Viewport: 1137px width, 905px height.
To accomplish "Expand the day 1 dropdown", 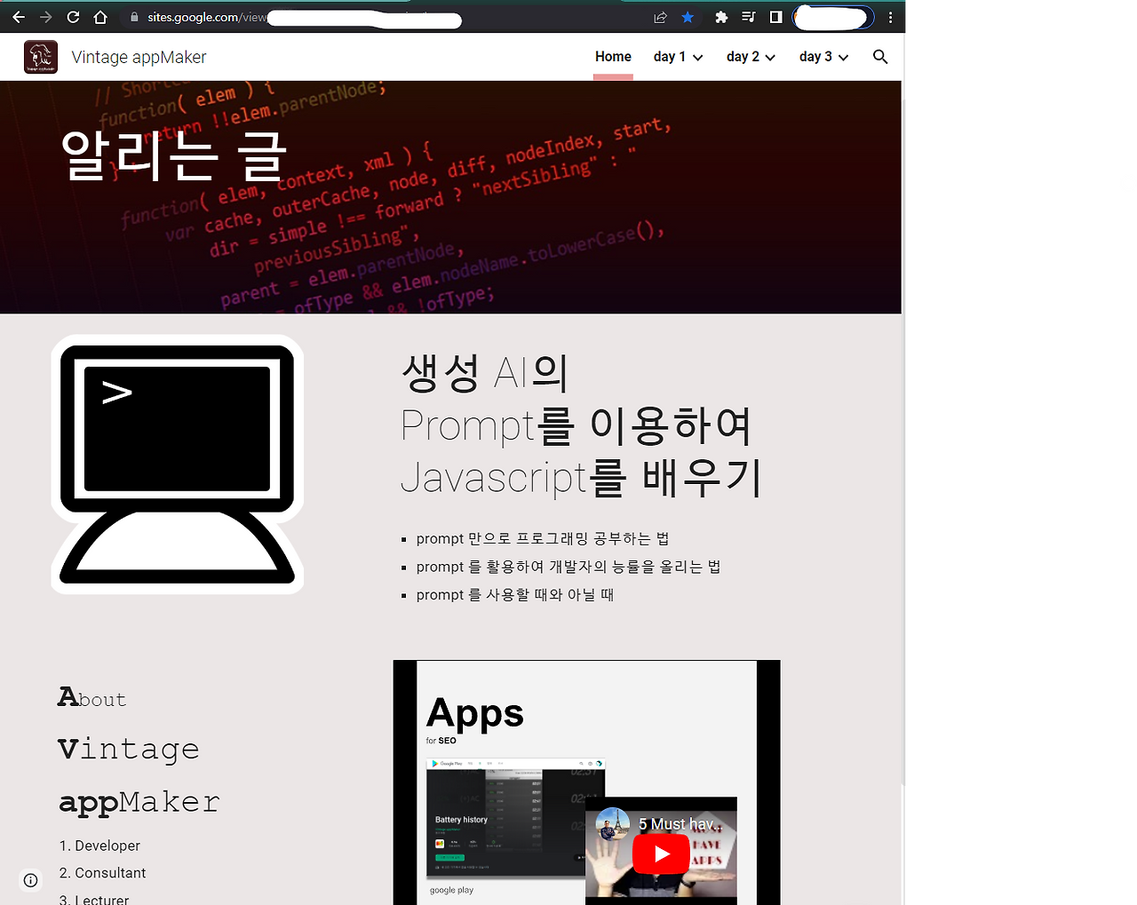I will tap(678, 56).
